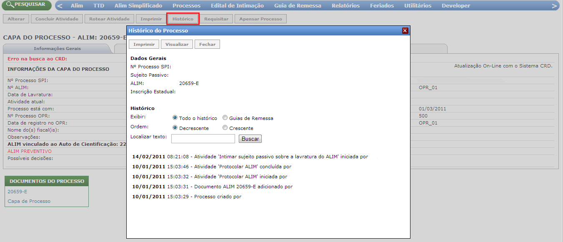The height and width of the screenshot is (242, 563).
Task: Click the DOCUMENTOS DO PROCESSO header
Action: pyautogui.click(x=47, y=181)
